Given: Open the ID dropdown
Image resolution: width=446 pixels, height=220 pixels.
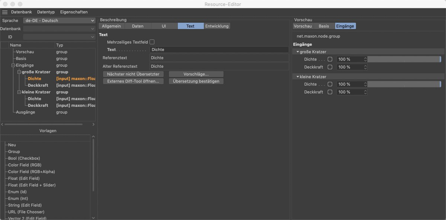Looking at the screenshot, I should tap(59, 37).
